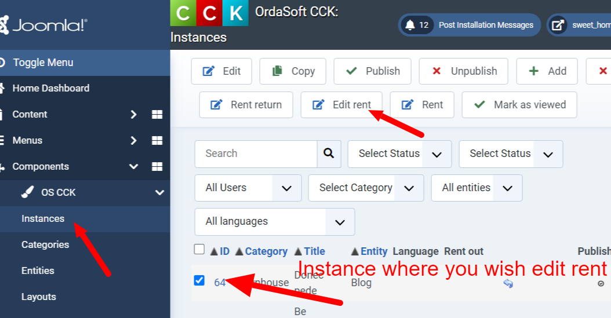Image resolution: width=611 pixels, height=318 pixels.
Task: Open Home Dashboard
Action: (50, 89)
